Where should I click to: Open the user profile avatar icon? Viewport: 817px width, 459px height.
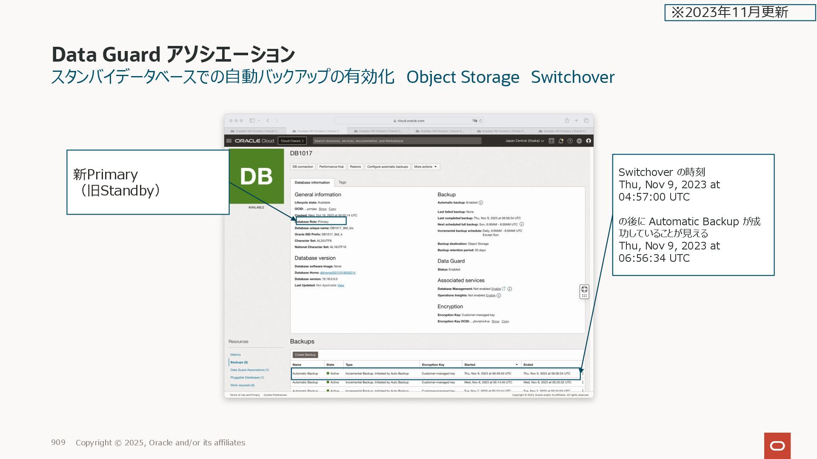[588, 141]
